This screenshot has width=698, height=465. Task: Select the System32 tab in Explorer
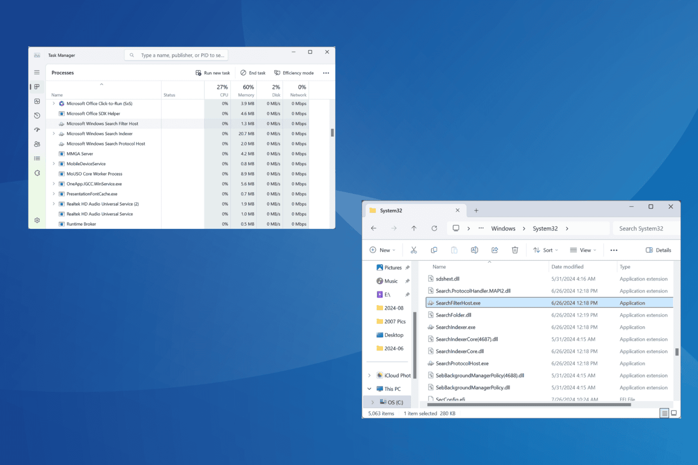click(x=415, y=210)
